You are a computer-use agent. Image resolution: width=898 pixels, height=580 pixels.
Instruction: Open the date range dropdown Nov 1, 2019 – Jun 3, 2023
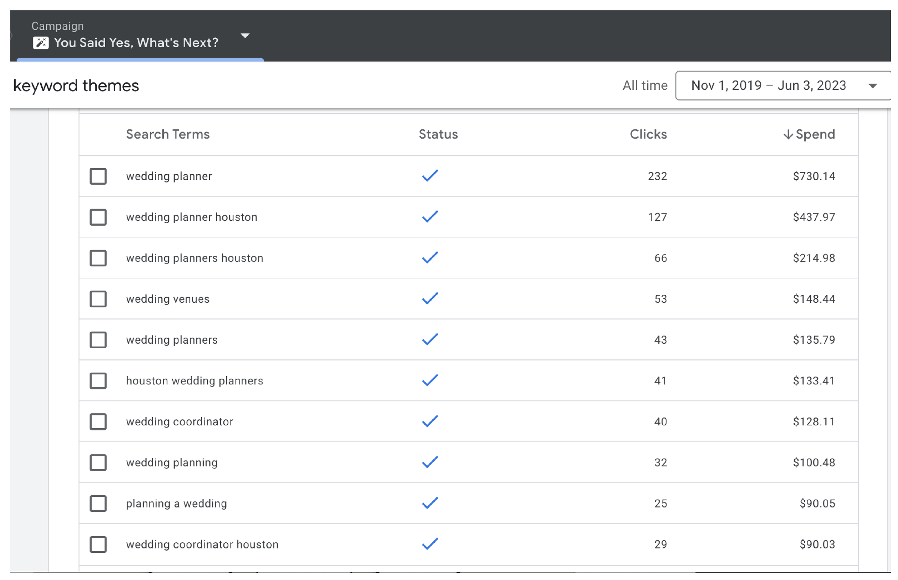(783, 85)
